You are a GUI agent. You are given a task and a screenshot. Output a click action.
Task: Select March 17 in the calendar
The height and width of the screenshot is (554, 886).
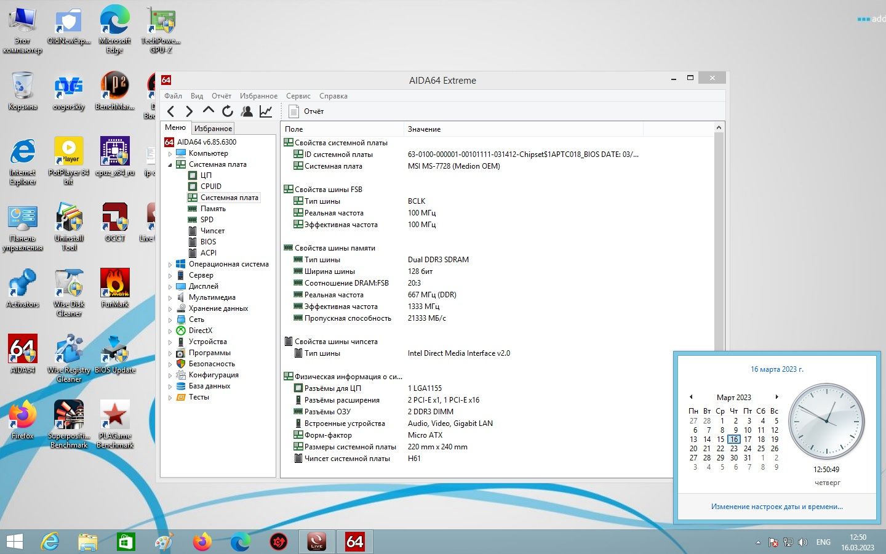tap(748, 440)
